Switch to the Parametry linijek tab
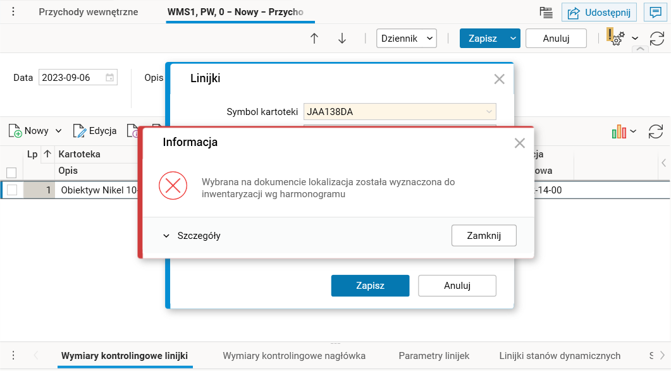 434,356
